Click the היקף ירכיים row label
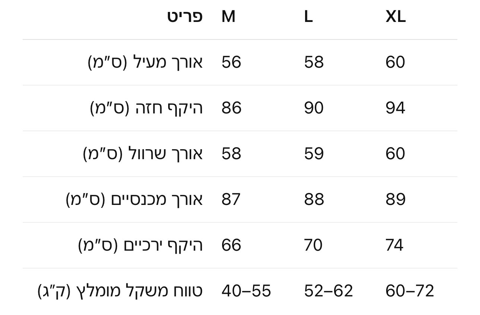The image size is (480, 315). 141,245
